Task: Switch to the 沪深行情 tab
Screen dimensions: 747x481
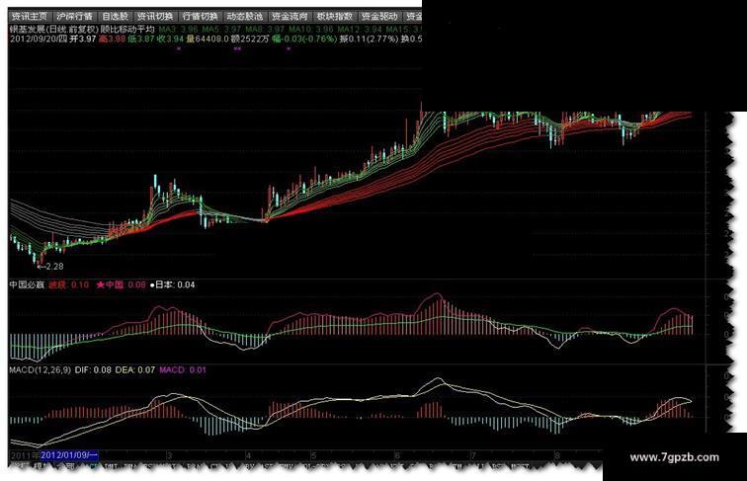Action: (74, 16)
